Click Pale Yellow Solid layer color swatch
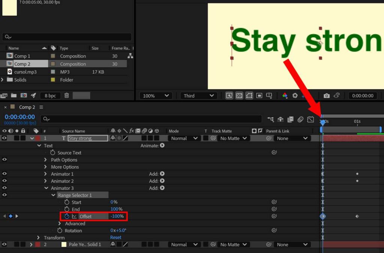384x253 pixels. tap(64, 244)
